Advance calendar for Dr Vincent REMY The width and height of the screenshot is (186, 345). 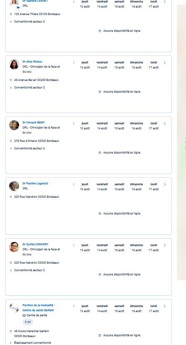click(x=165, y=123)
